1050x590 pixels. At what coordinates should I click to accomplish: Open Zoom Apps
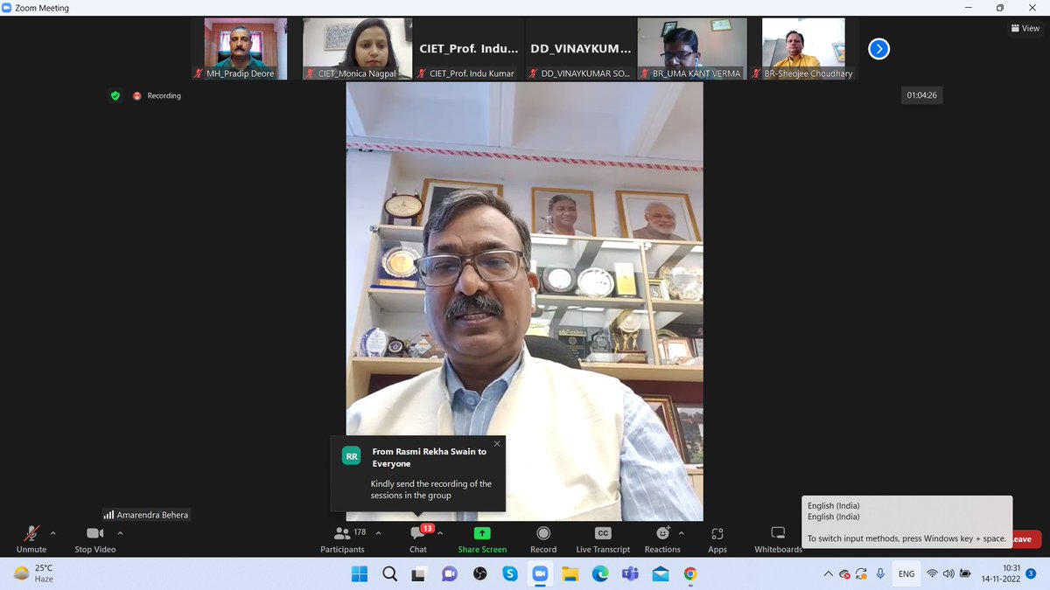tap(717, 538)
